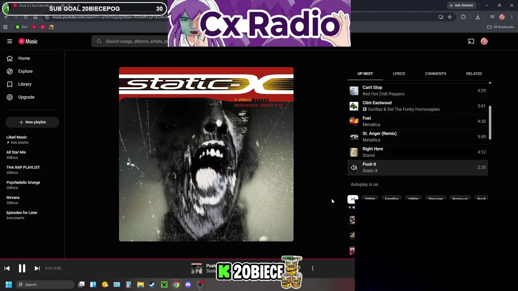Open the Nirvana playlist
The height and width of the screenshot is (291, 518).
tap(32, 200)
